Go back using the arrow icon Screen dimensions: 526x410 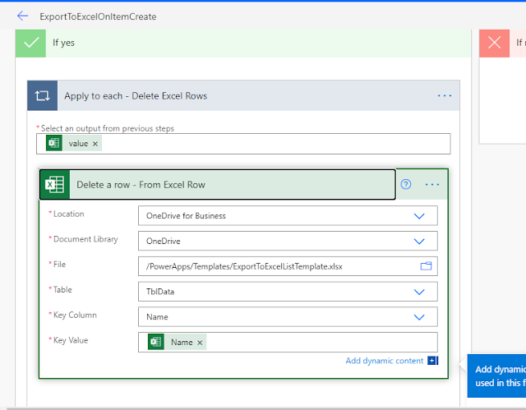coord(22,16)
